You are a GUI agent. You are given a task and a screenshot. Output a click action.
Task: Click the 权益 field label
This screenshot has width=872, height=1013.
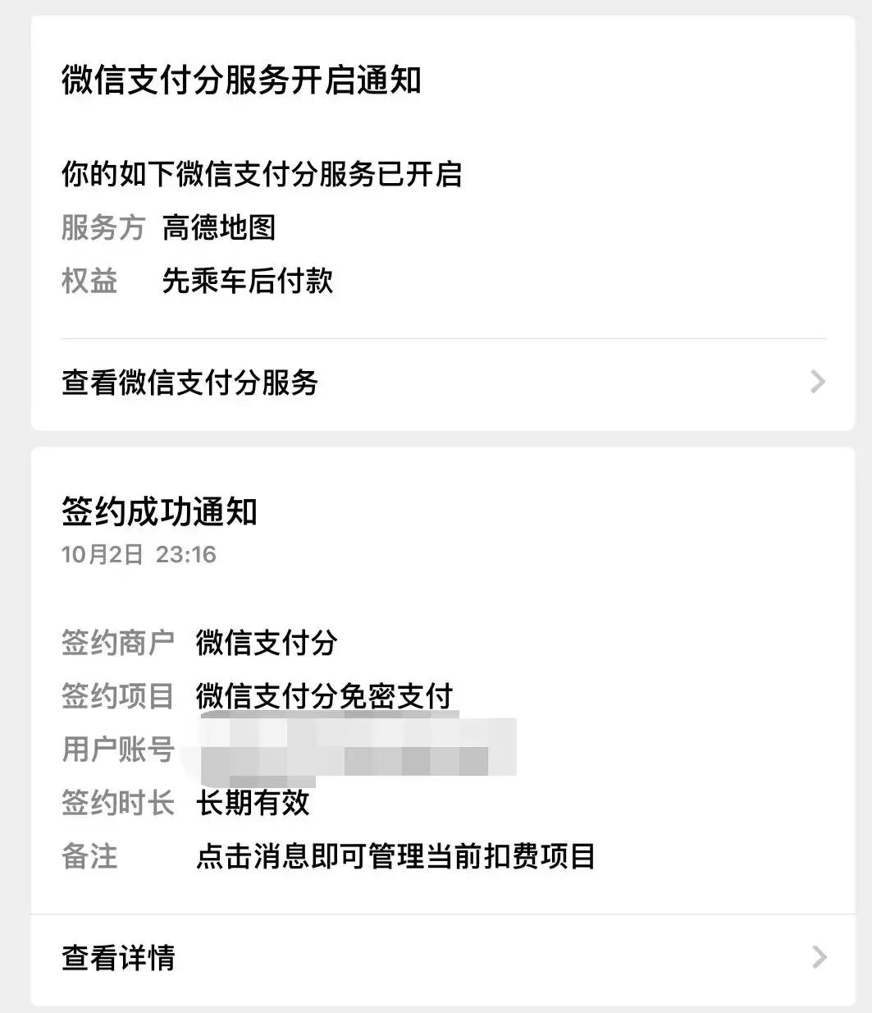[89, 281]
